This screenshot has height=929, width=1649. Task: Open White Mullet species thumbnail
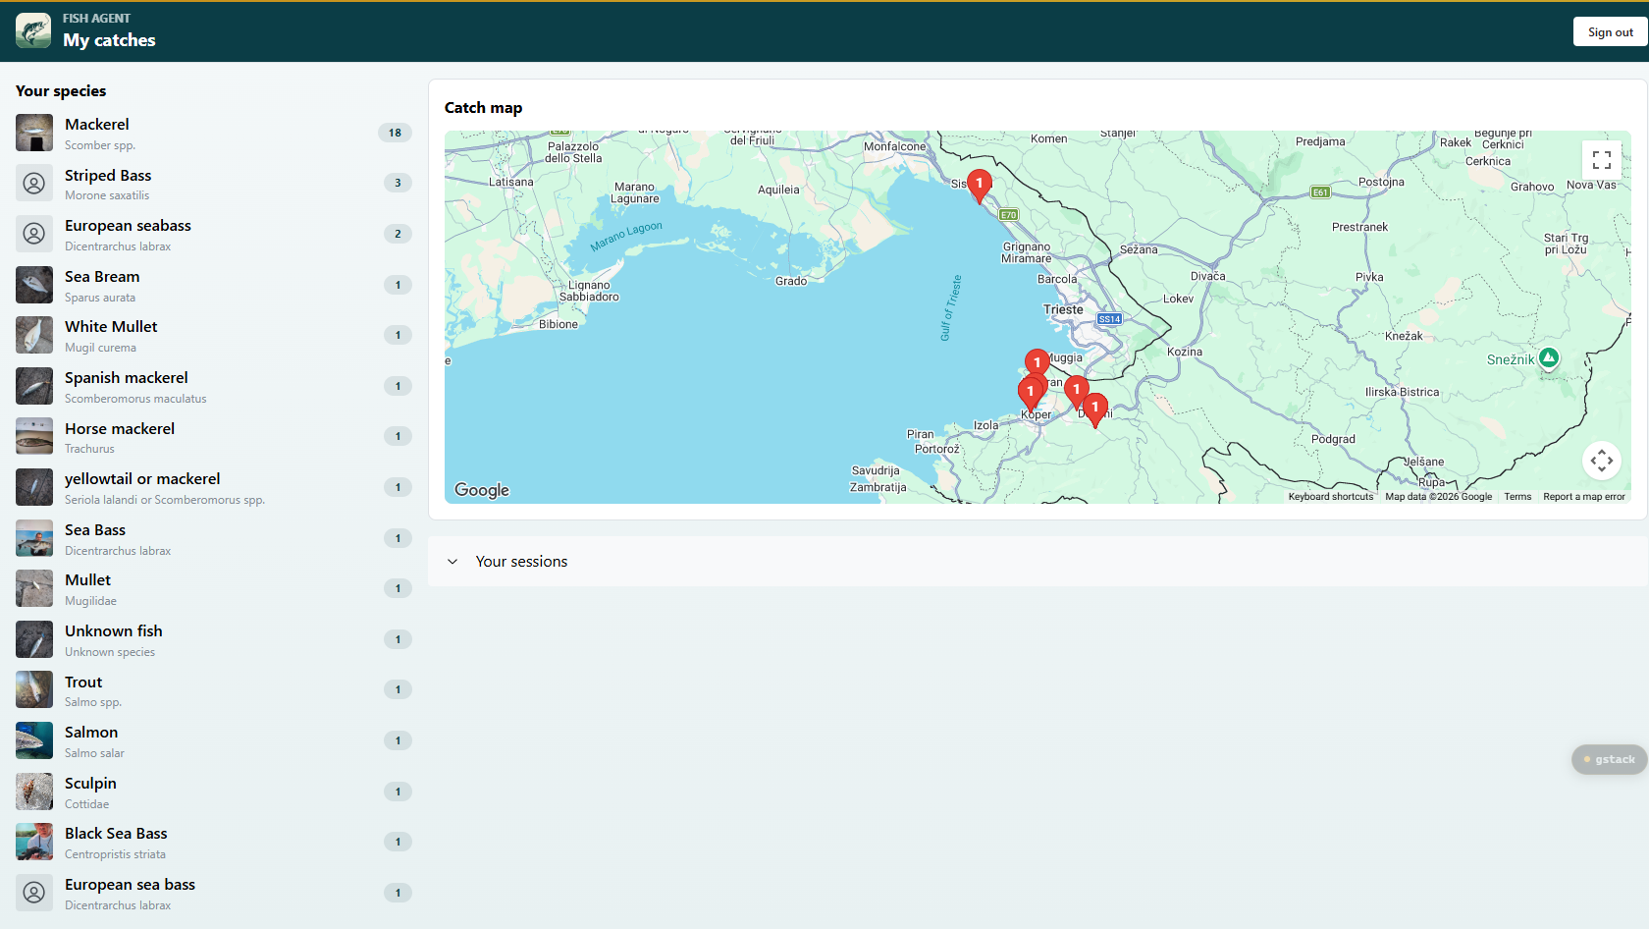pos(34,335)
